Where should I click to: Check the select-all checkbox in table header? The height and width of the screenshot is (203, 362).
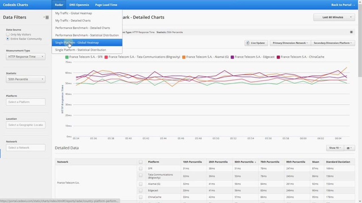click(x=141, y=162)
